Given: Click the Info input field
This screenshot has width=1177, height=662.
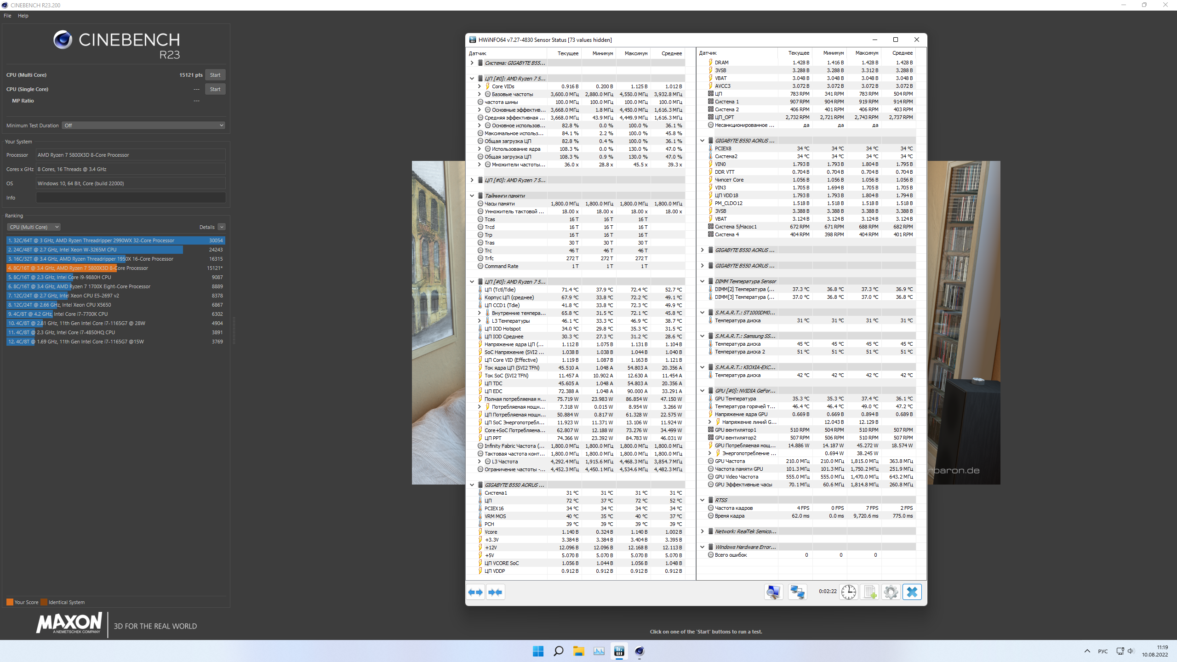Looking at the screenshot, I should [131, 198].
